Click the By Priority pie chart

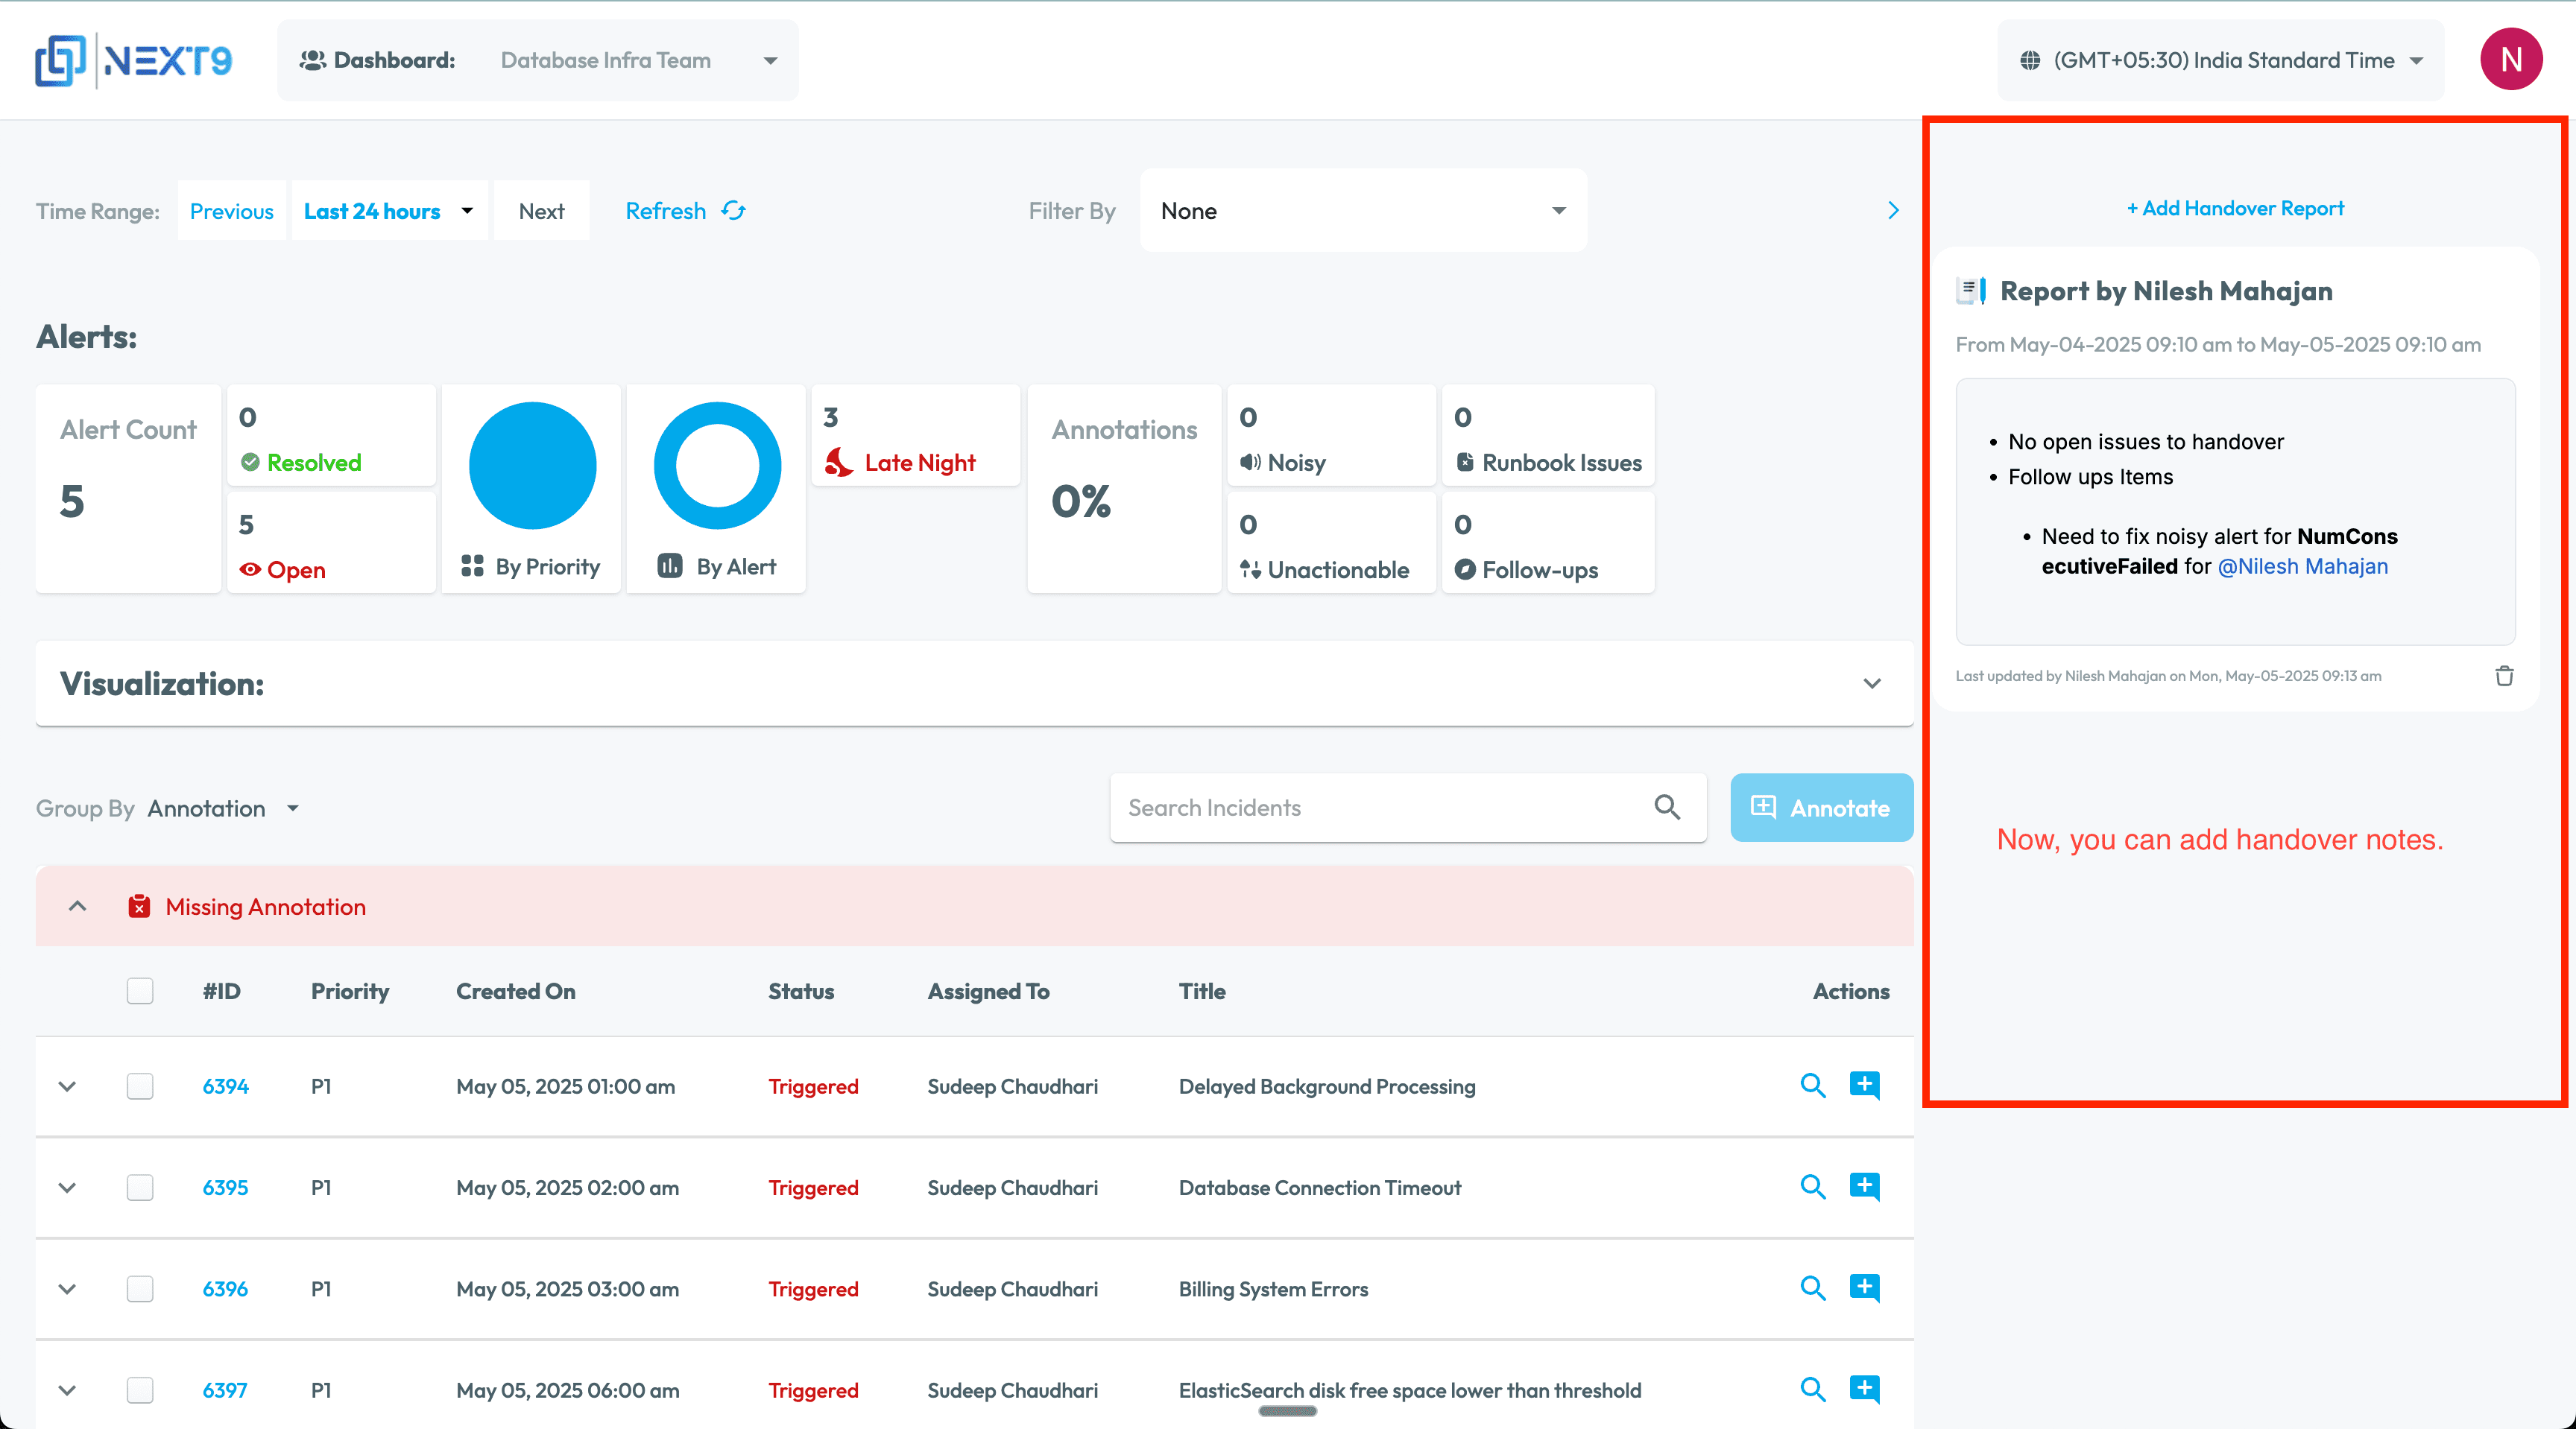(x=532, y=466)
